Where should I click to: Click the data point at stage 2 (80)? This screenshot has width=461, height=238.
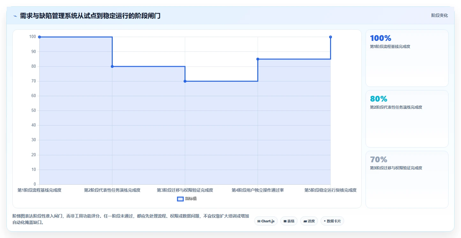pyautogui.click(x=112, y=66)
